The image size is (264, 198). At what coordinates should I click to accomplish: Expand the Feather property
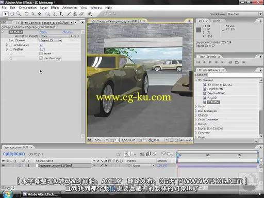coord(7,49)
